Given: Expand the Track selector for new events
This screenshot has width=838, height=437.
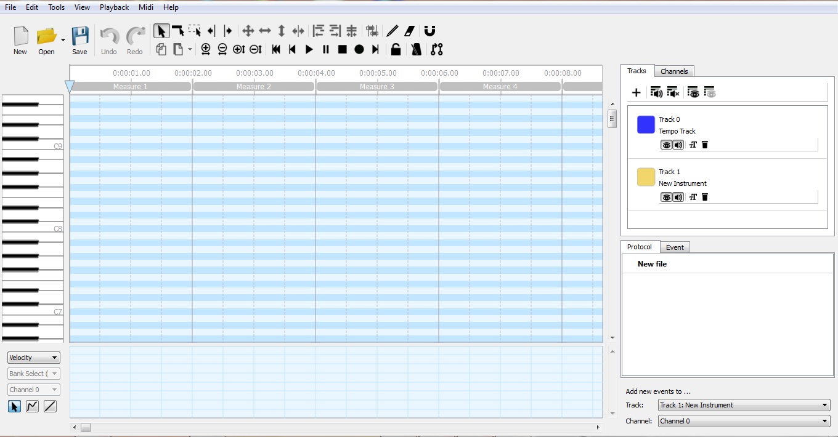Looking at the screenshot, I should pos(744,405).
